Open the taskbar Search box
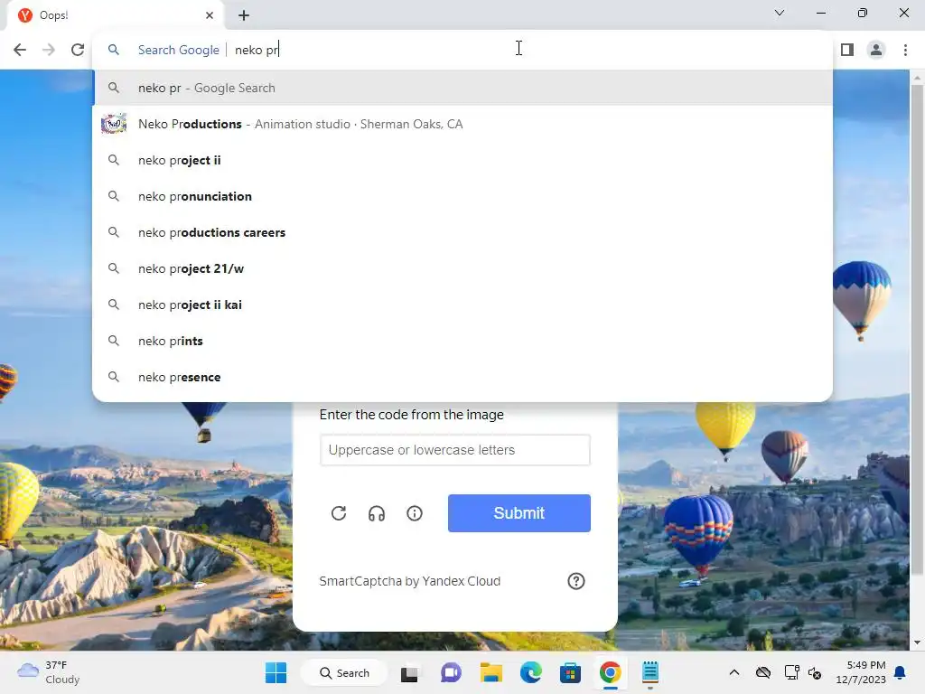Screen dimensions: 925x694 pyautogui.click(x=344, y=672)
